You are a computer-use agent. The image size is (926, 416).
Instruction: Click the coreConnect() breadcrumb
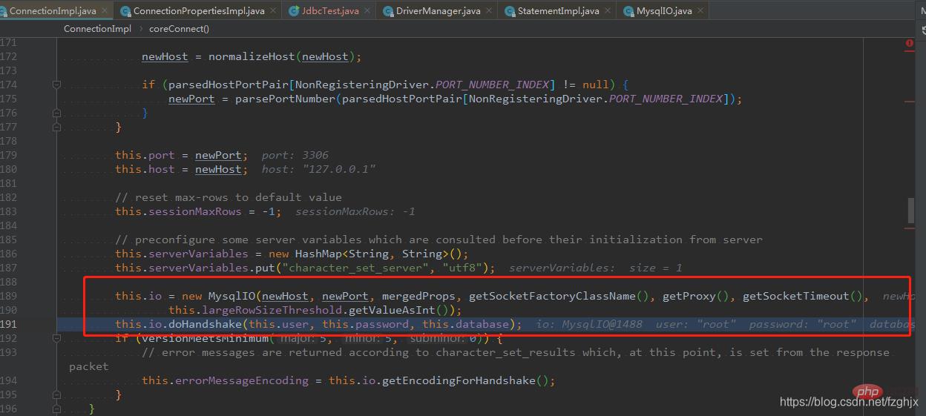[179, 29]
